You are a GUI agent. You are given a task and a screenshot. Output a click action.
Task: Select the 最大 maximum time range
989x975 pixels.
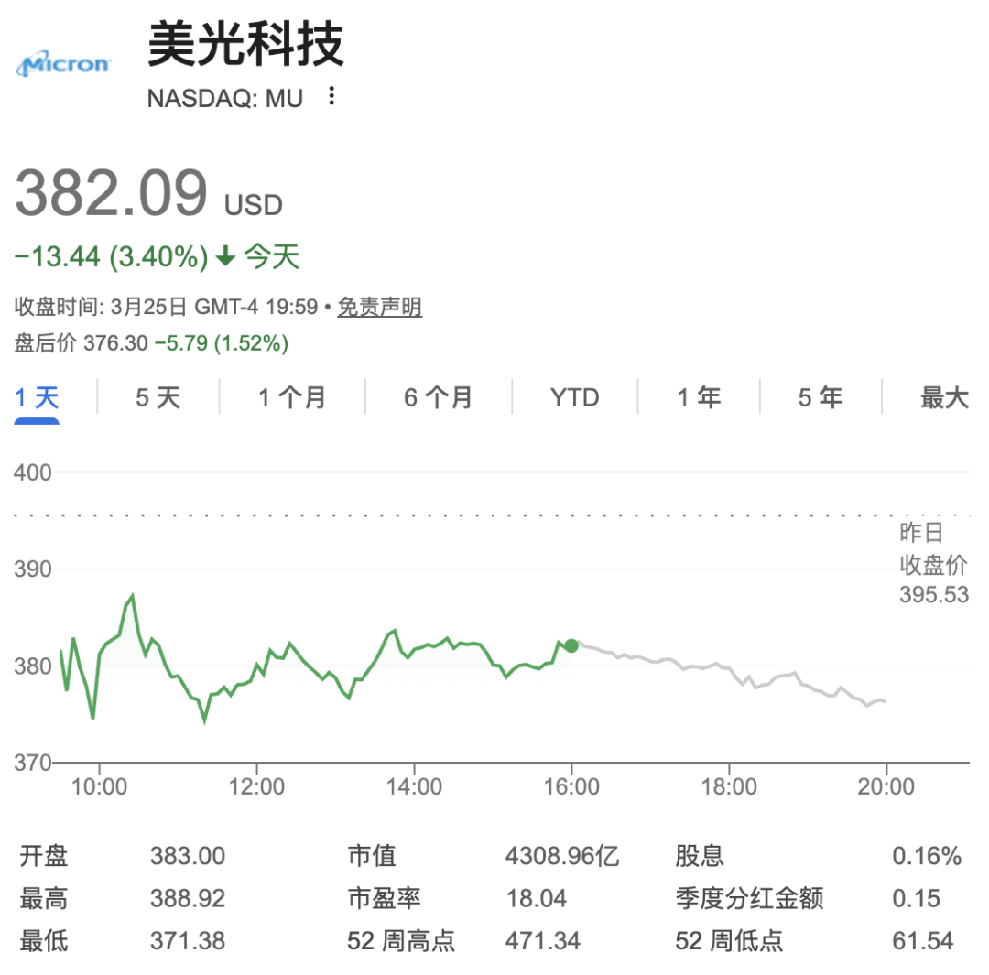pos(939,397)
